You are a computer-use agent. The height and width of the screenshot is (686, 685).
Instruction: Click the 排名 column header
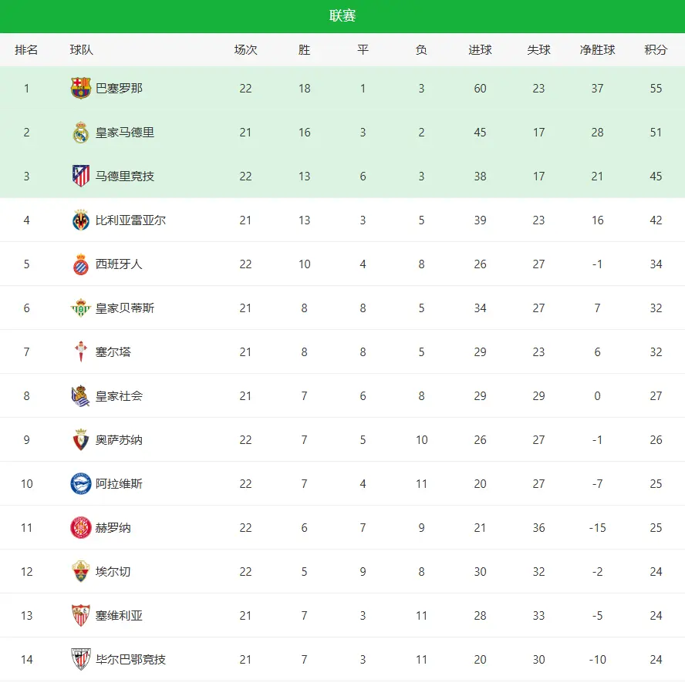coord(26,50)
